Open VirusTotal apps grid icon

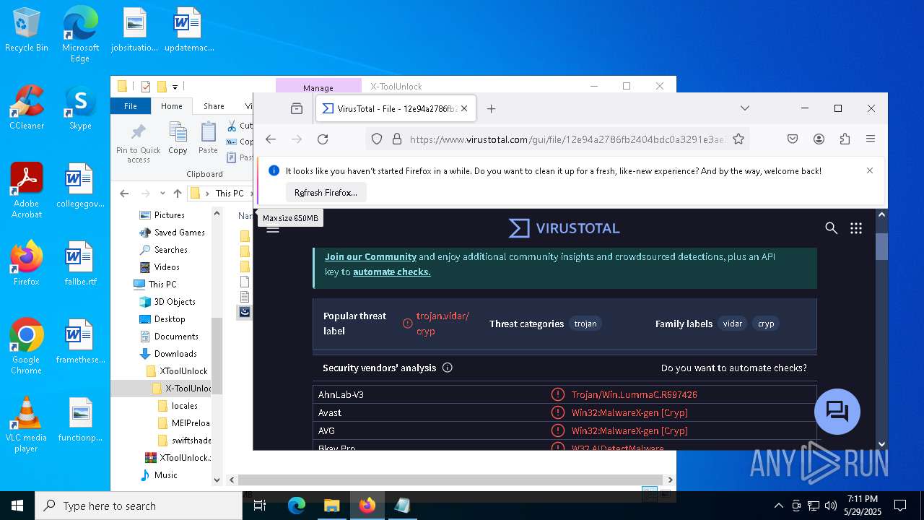(856, 228)
